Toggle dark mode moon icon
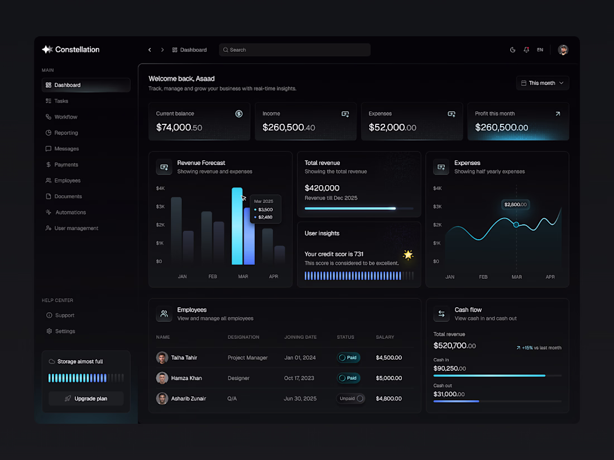614x460 pixels. (512, 50)
